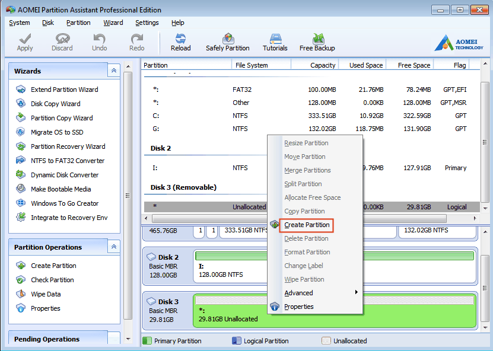Click the Disk 3 (Removable) heading
Viewport: 493px width, 351px height.
tap(183, 187)
